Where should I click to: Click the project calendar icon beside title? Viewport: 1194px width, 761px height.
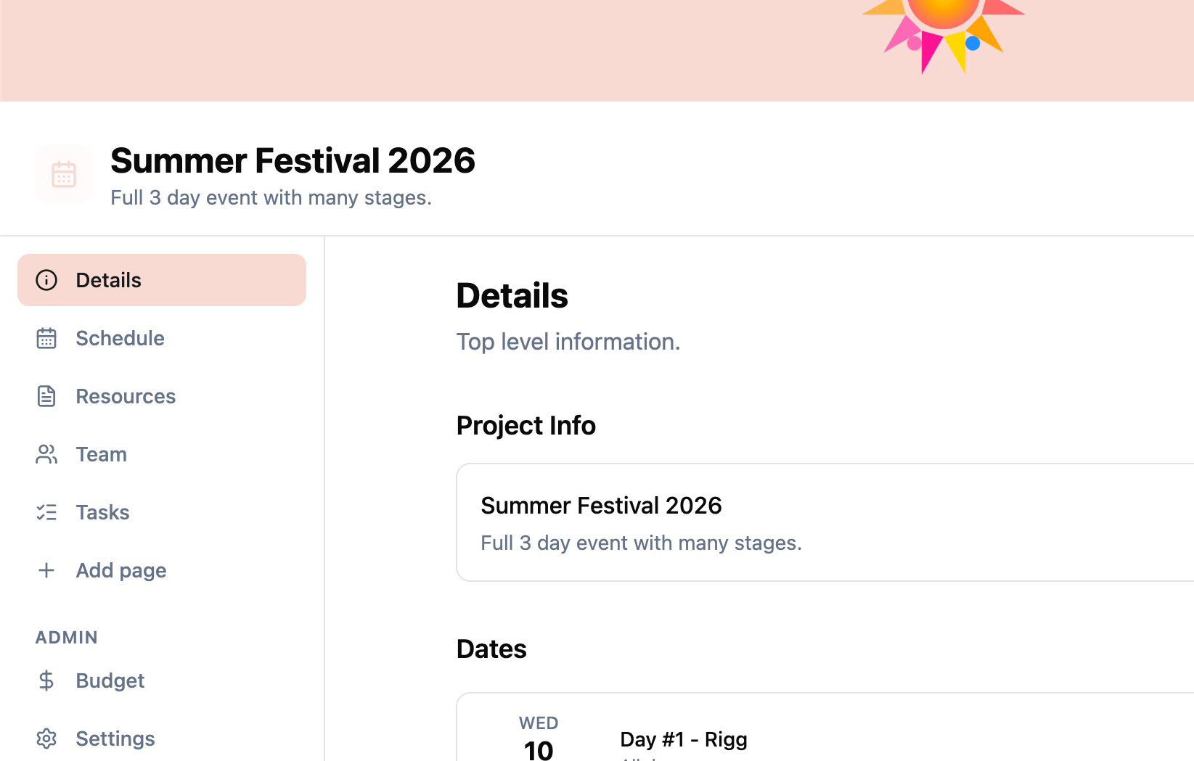tap(64, 174)
